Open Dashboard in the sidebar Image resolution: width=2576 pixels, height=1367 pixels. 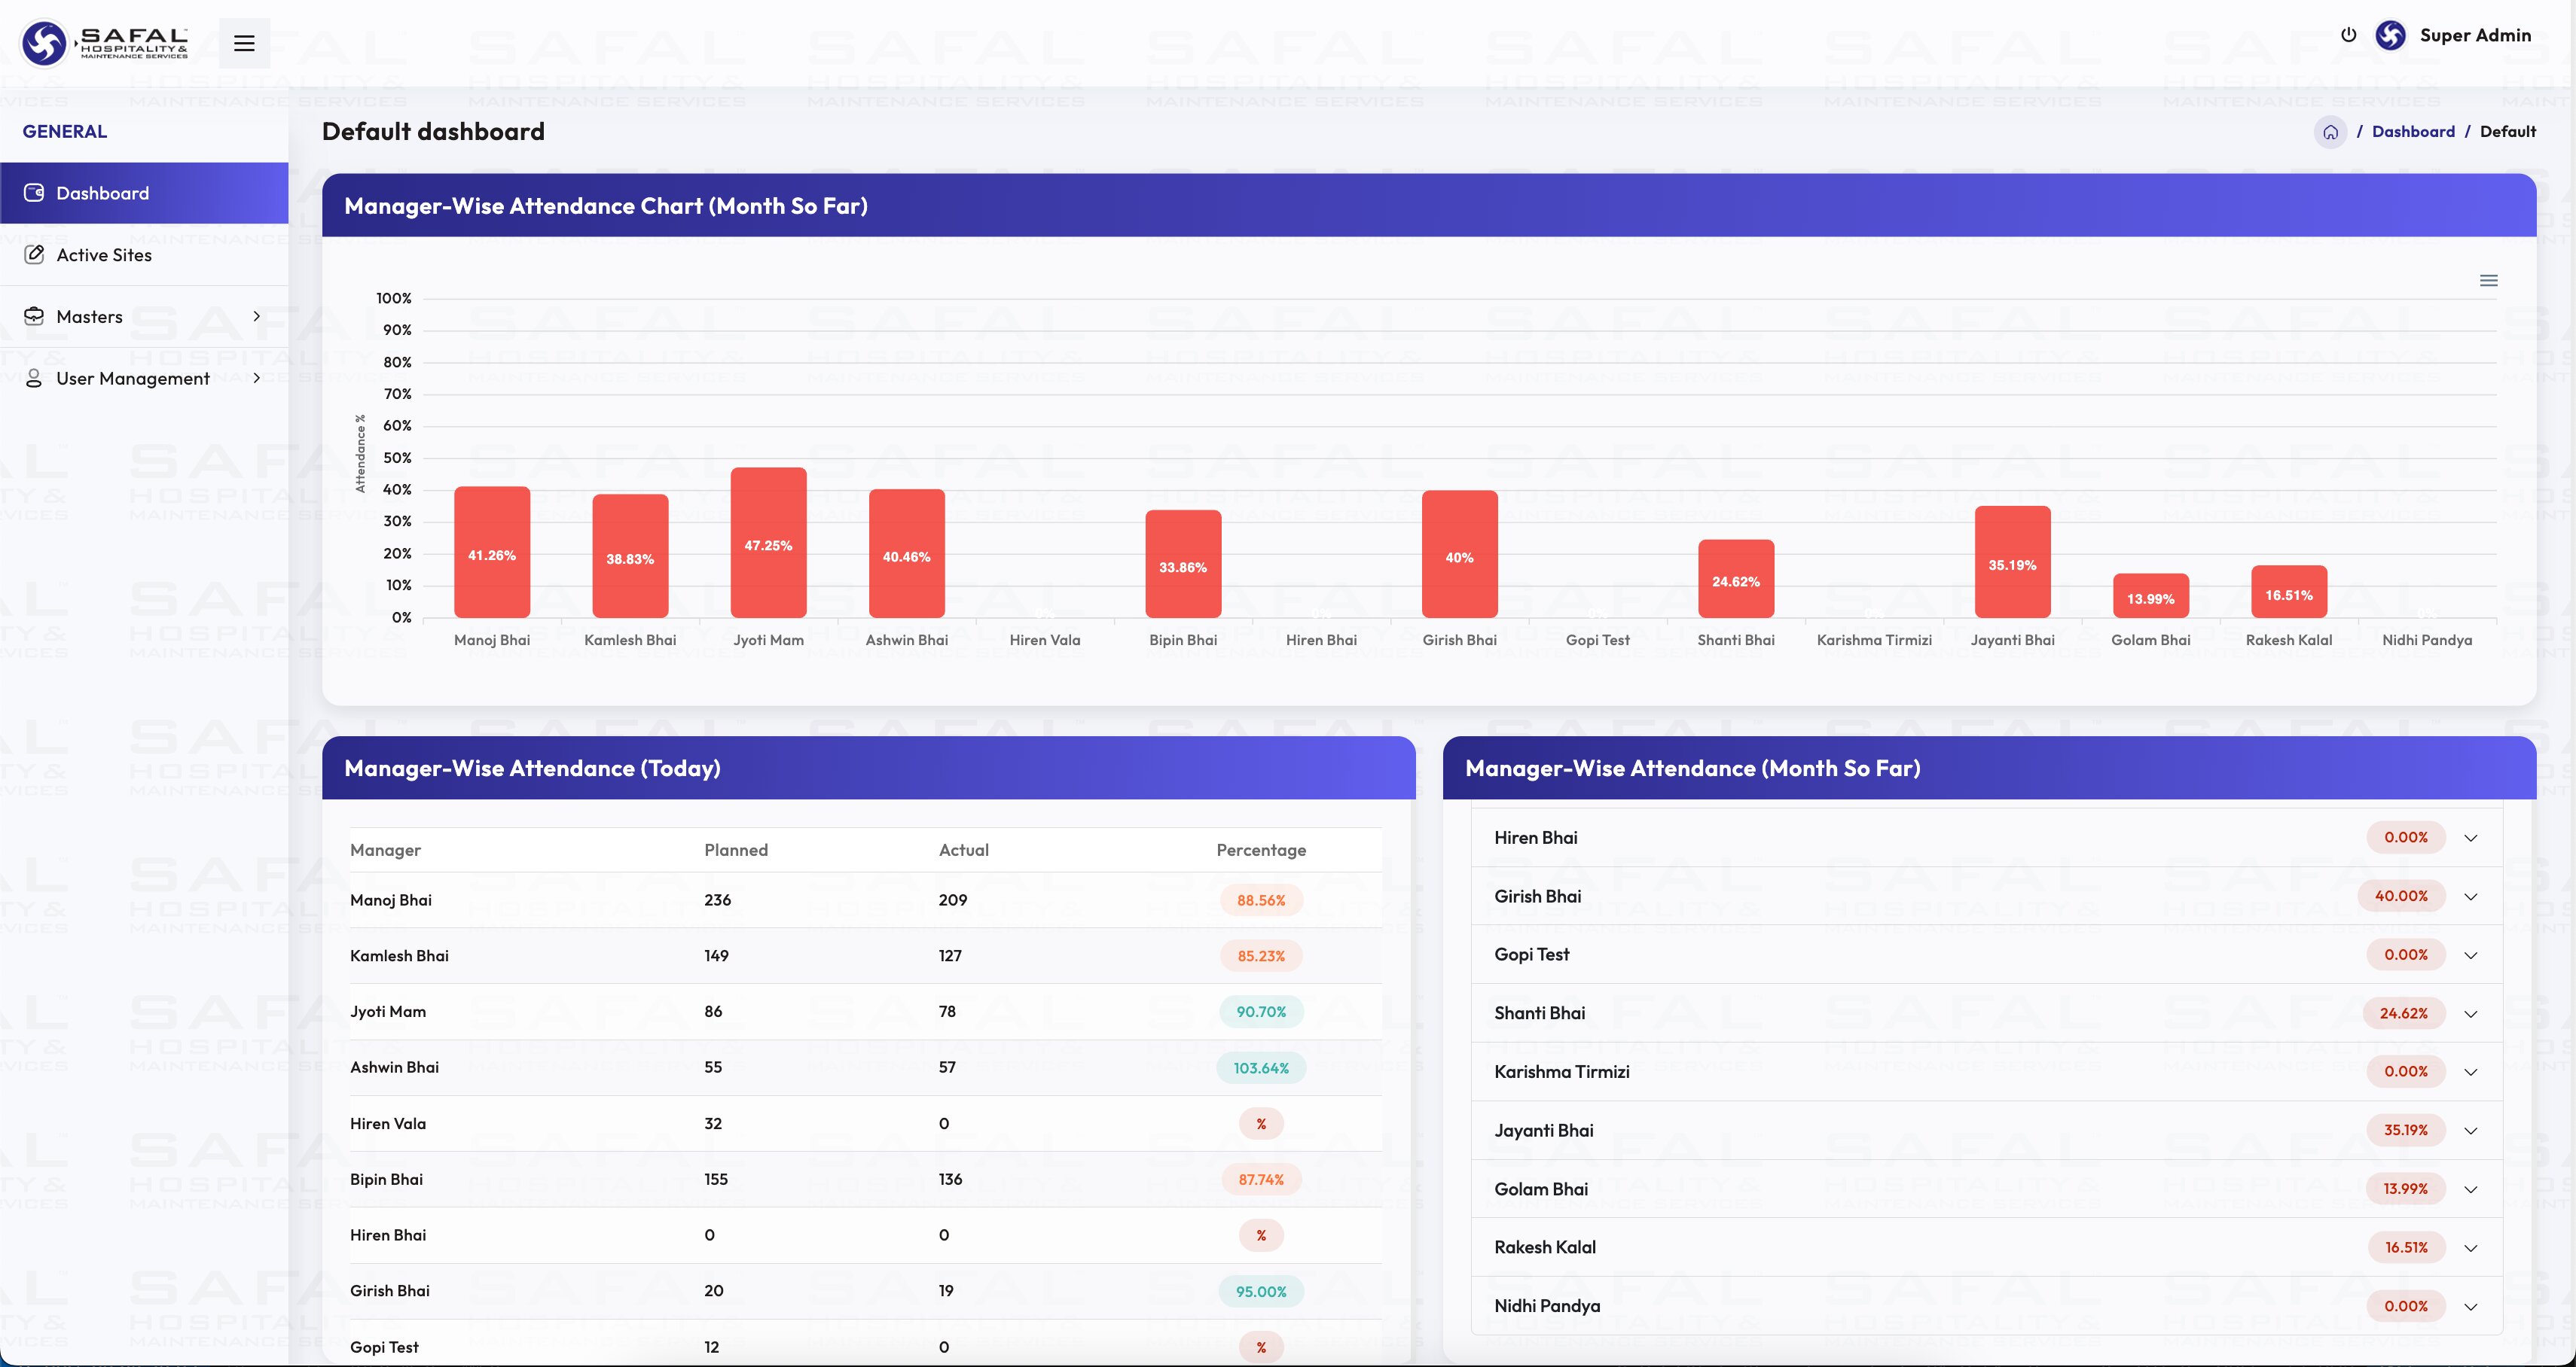pos(102,193)
